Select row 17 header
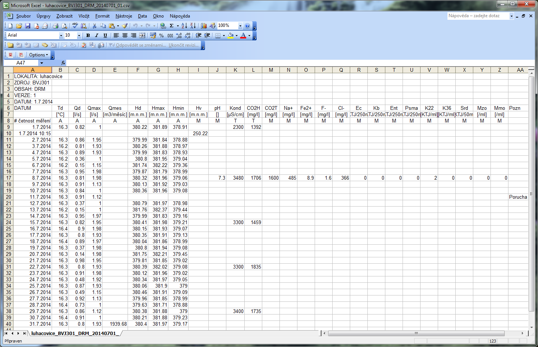Screen dimensions: 538x347 tap(8, 178)
